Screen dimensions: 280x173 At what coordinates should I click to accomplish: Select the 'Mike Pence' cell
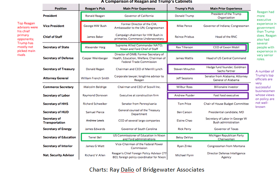[184, 26]
